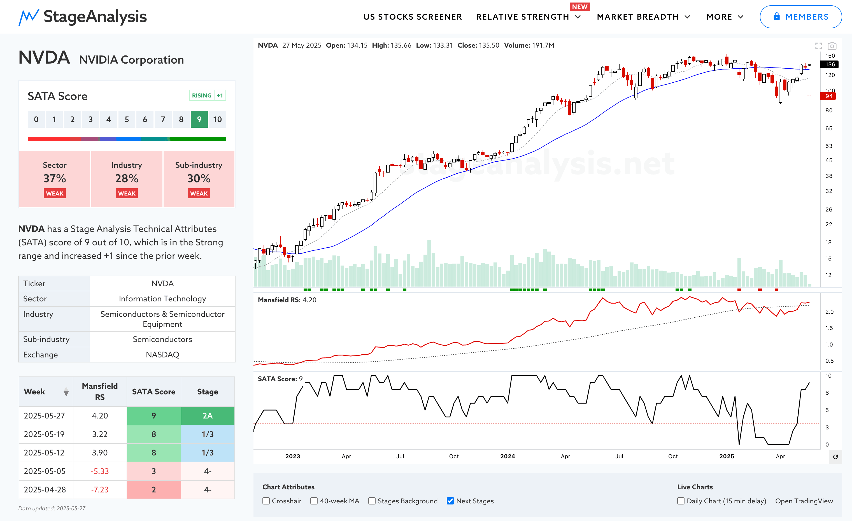Click the StageAnalysis logo icon
Image resolution: width=852 pixels, height=521 pixels.
point(29,17)
